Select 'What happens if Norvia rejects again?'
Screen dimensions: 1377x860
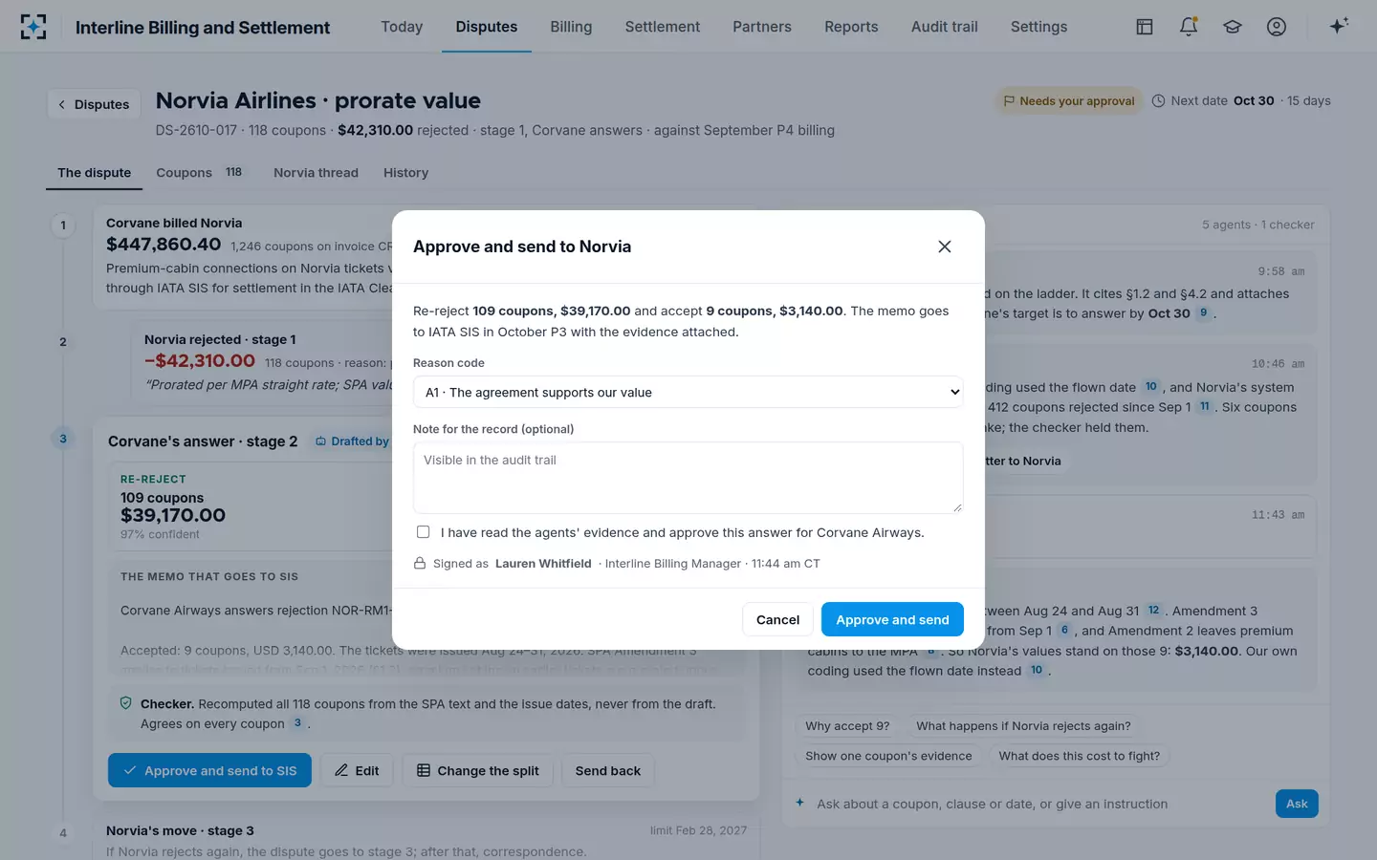(1023, 726)
